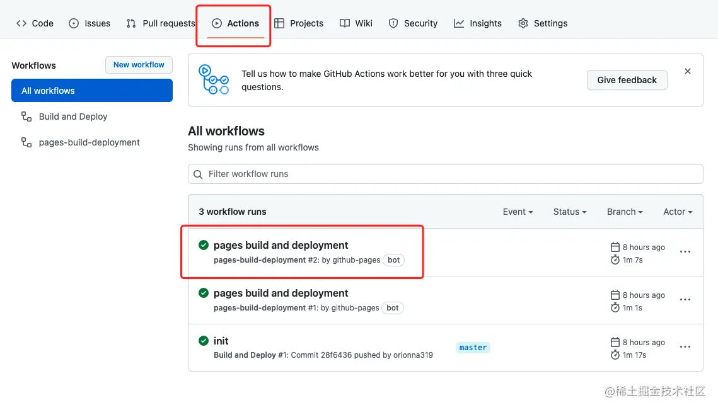Open the three-dot menu for init run
Image resolution: width=718 pixels, height=410 pixels.
pyautogui.click(x=685, y=347)
